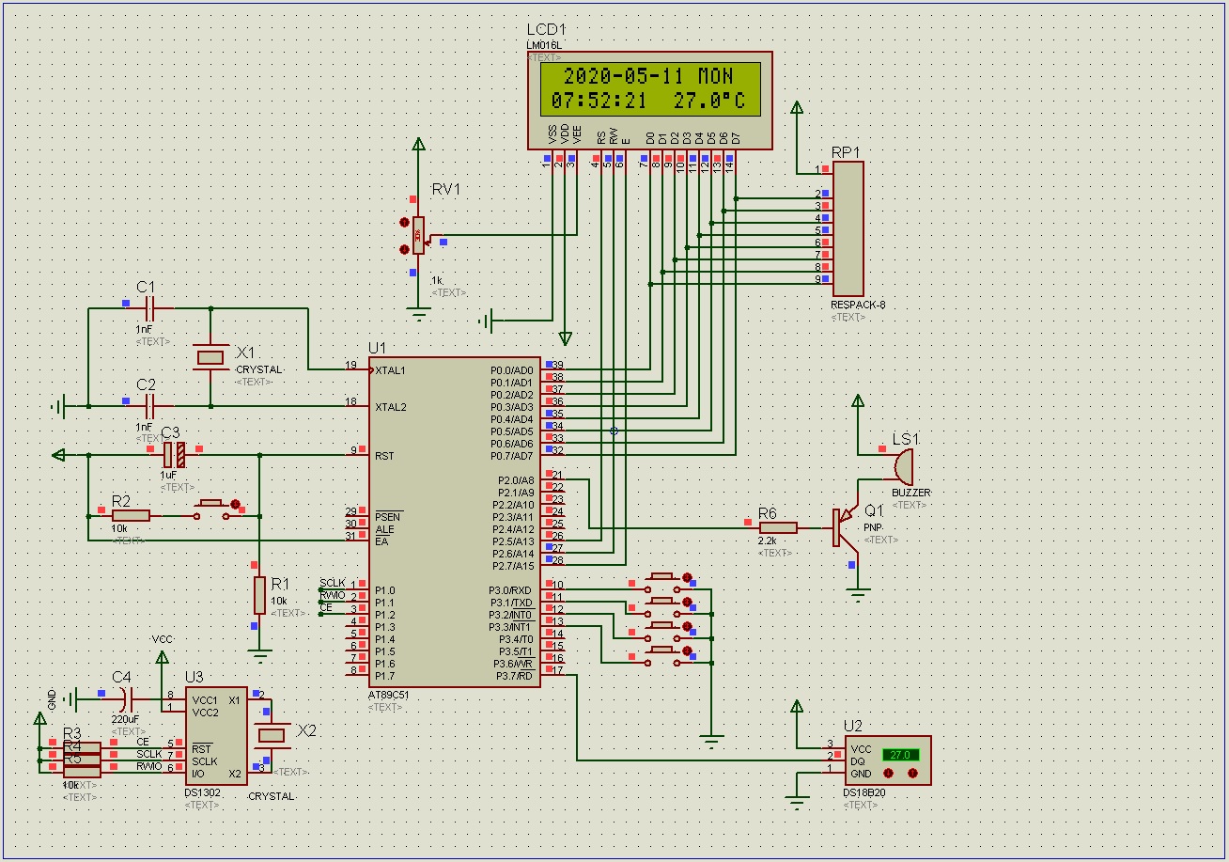1229x862 pixels.
Task: Decrease RV1 potentiometer with lower red arrow
Action: tap(405, 249)
